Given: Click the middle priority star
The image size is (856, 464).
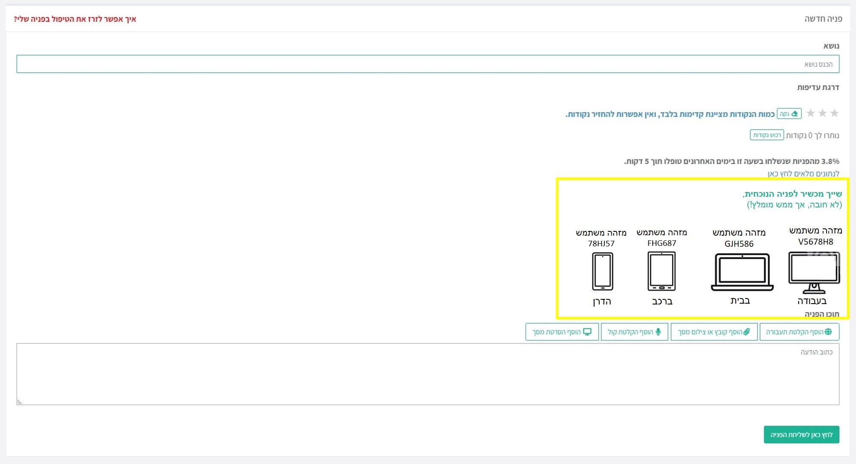Looking at the screenshot, I should point(822,113).
